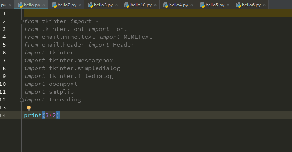The height and width of the screenshot is (152, 292).
Task: Click the Python file icon on hello10.py tab
Action: click(127, 5)
